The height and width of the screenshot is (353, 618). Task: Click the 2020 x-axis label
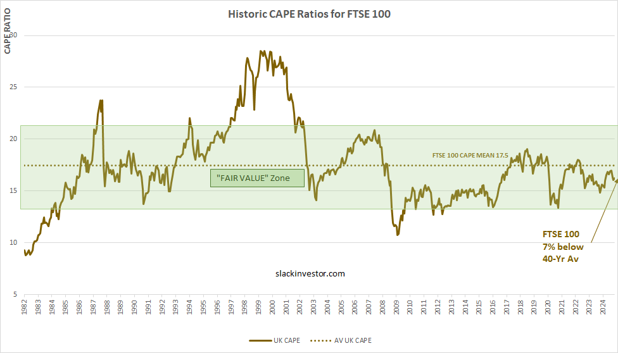coord(548,307)
